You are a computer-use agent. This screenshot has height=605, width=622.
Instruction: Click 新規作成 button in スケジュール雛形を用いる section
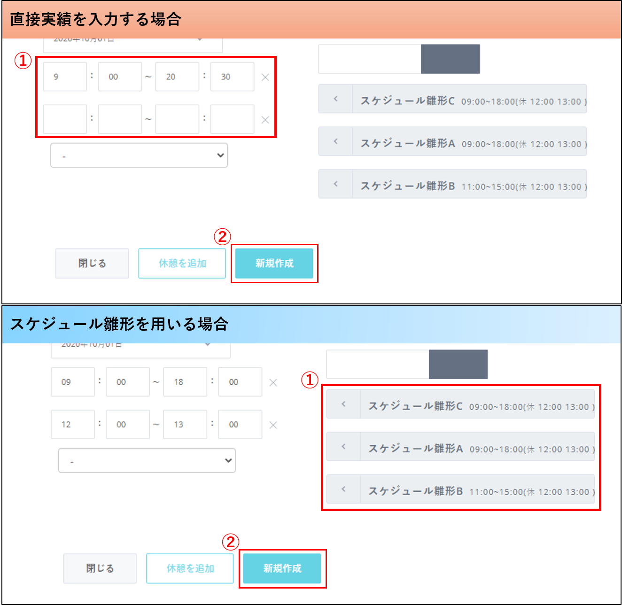point(282,568)
